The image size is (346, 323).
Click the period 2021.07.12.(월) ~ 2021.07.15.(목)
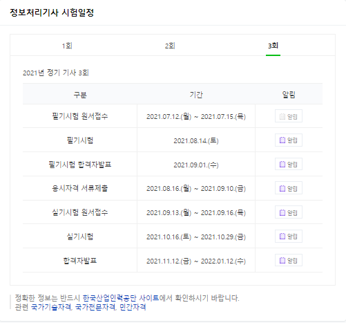pos(196,116)
